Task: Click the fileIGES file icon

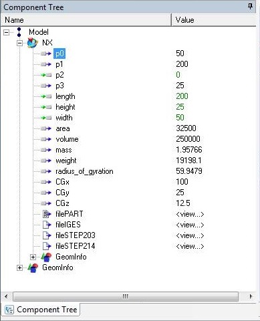Action: (x=47, y=225)
